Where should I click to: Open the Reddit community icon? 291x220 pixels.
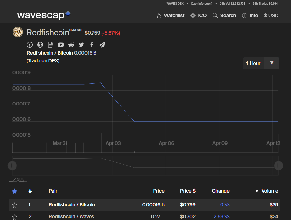click(71, 45)
